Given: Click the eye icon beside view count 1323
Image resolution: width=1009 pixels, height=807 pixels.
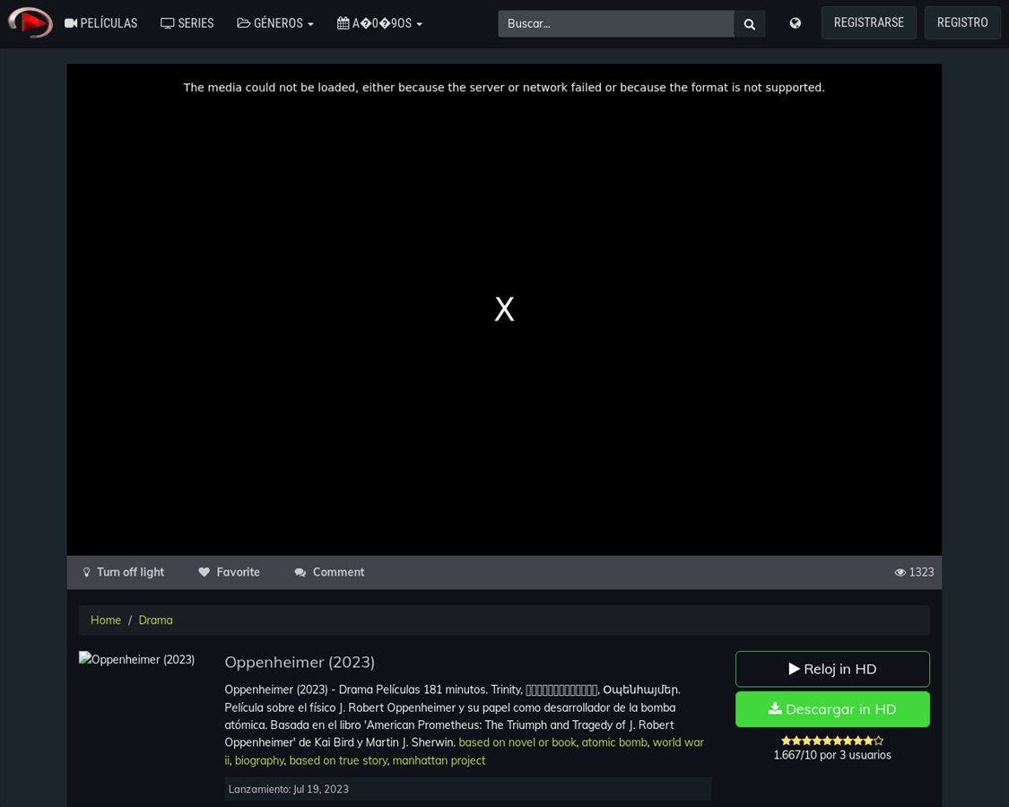Looking at the screenshot, I should [900, 572].
